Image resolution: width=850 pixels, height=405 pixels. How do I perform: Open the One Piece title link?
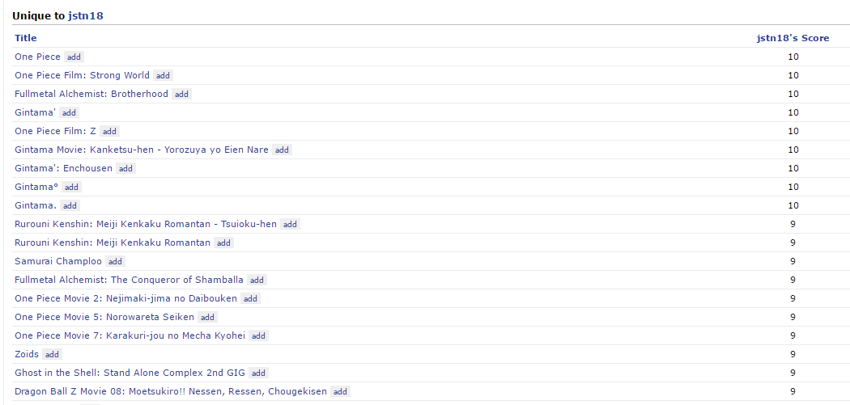37,57
